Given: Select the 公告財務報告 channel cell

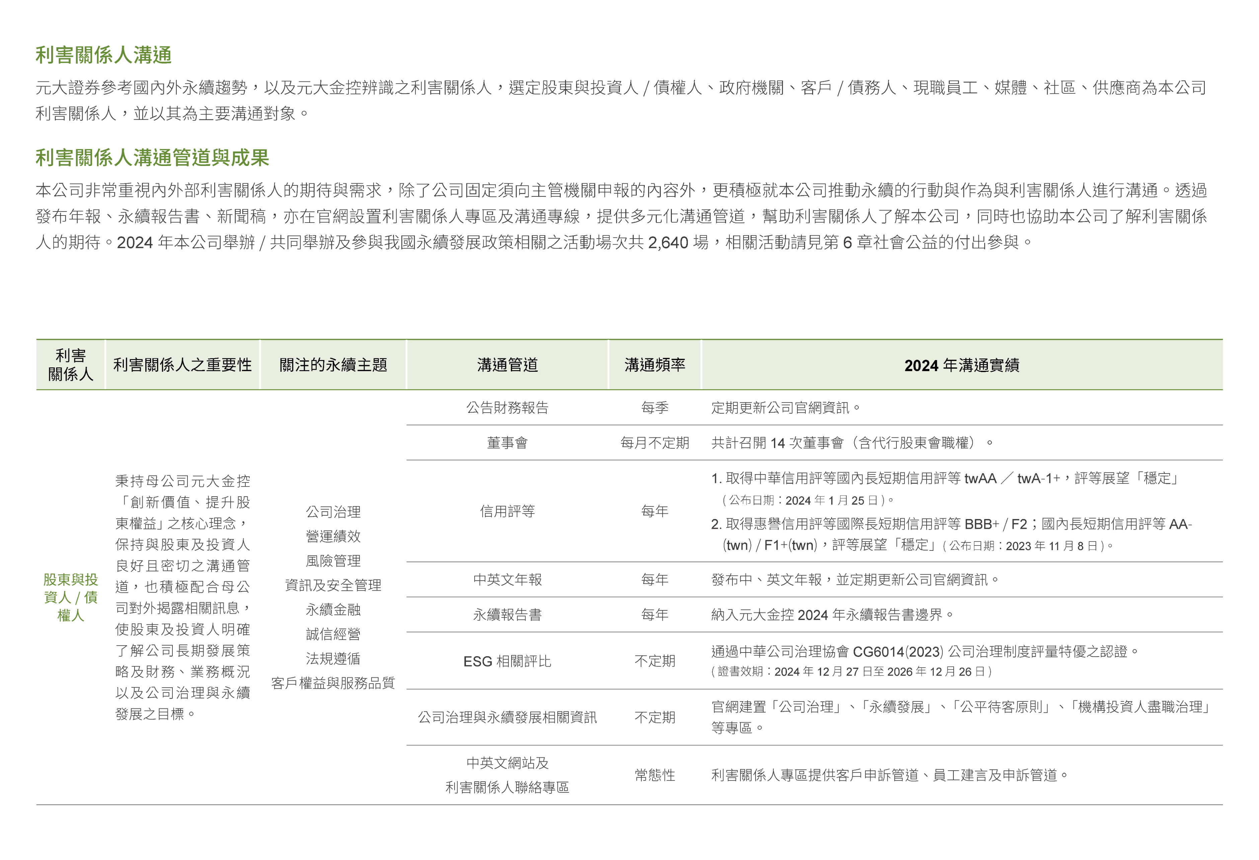Looking at the screenshot, I should tap(507, 407).
